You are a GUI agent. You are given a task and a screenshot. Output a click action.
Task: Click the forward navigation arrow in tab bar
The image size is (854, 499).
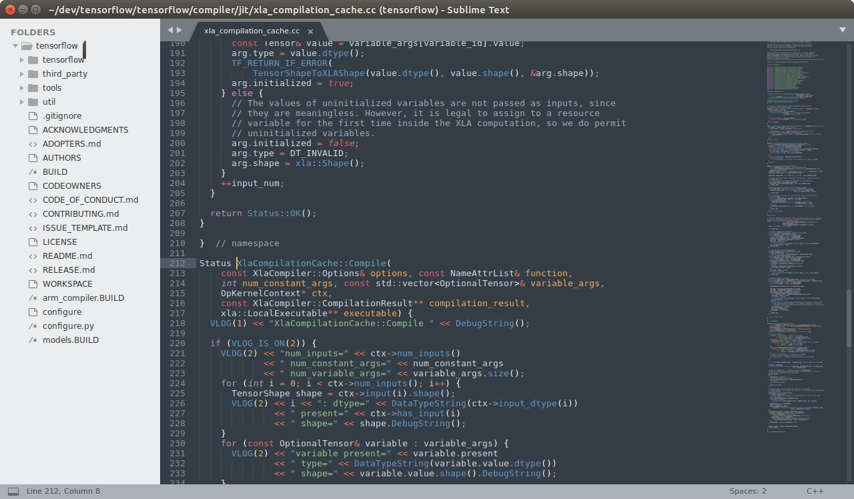(178, 29)
